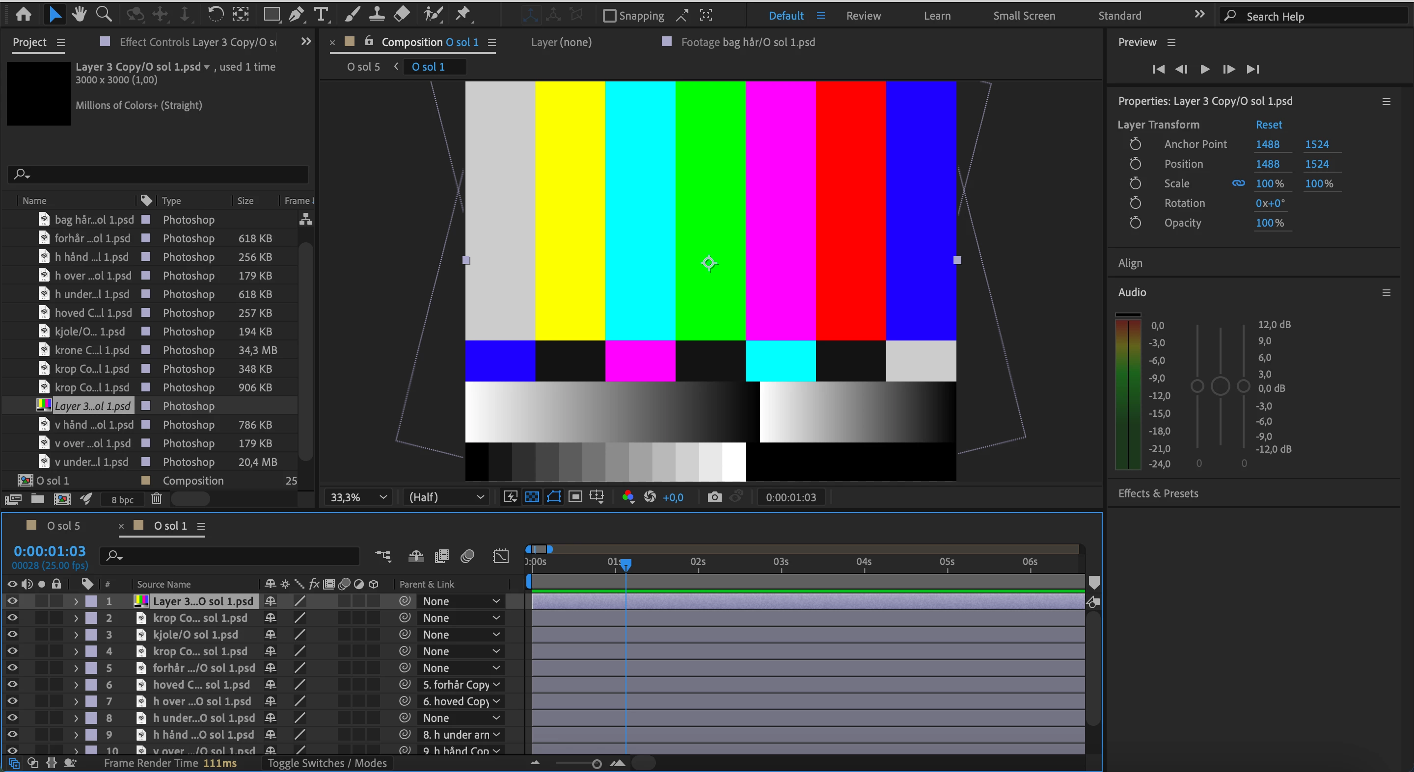This screenshot has height=772, width=1414.
Task: Select the Pen tool
Action: click(297, 15)
